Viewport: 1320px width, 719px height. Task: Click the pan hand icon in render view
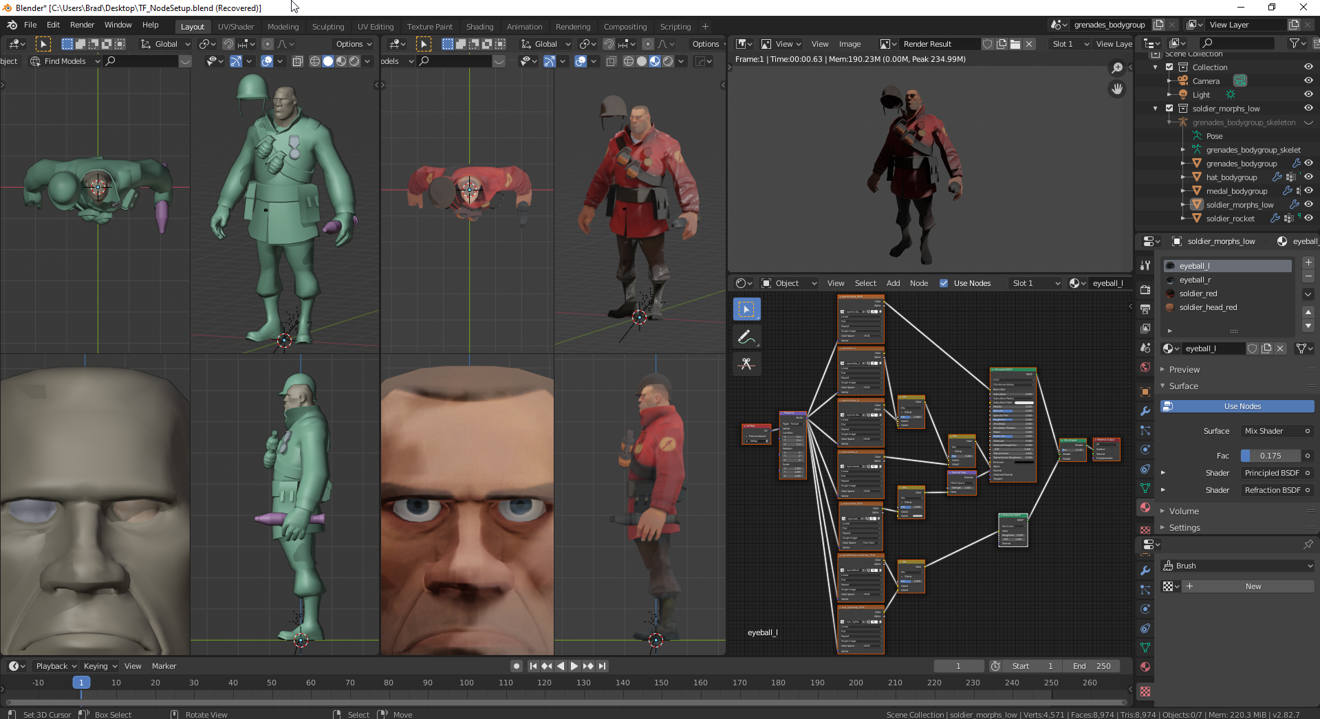(x=1117, y=89)
